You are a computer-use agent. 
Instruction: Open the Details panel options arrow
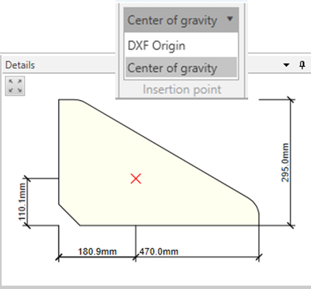(x=286, y=65)
